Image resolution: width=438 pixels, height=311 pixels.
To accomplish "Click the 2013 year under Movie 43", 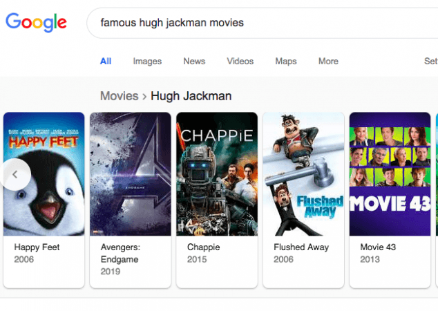I will point(370,259).
